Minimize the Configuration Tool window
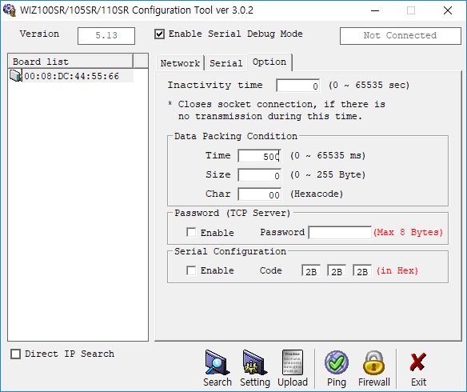The image size is (467, 392). (375, 10)
